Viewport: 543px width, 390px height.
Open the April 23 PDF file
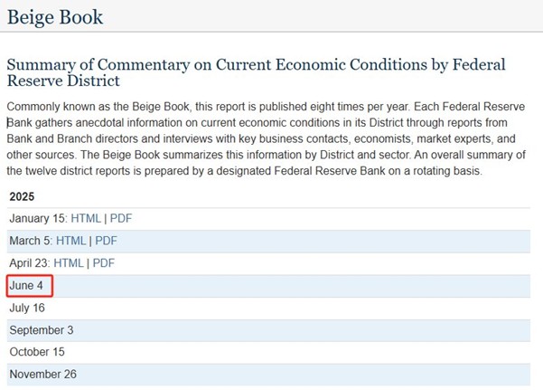click(104, 263)
